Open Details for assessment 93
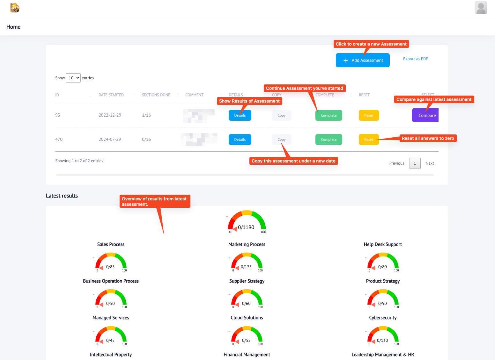The height and width of the screenshot is (360, 495). 240,115
